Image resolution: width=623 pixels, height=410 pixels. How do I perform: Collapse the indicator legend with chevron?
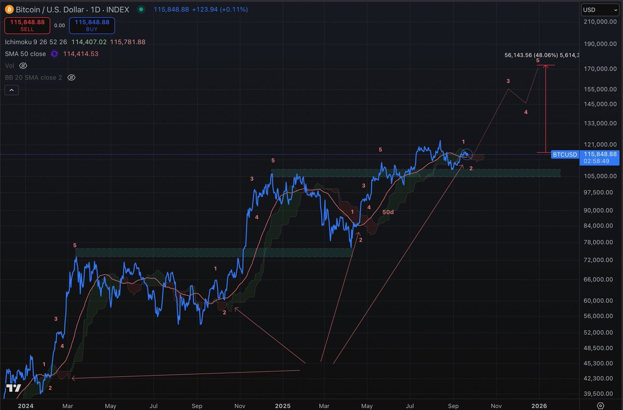click(x=11, y=90)
